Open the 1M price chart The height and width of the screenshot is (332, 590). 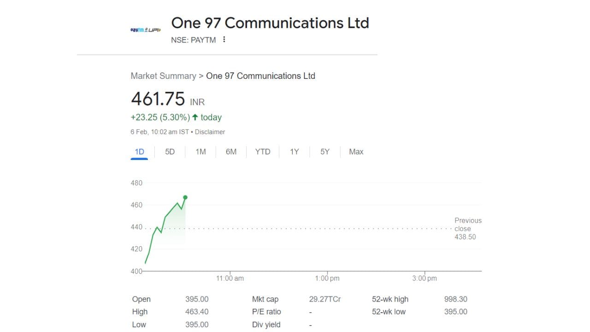(200, 152)
